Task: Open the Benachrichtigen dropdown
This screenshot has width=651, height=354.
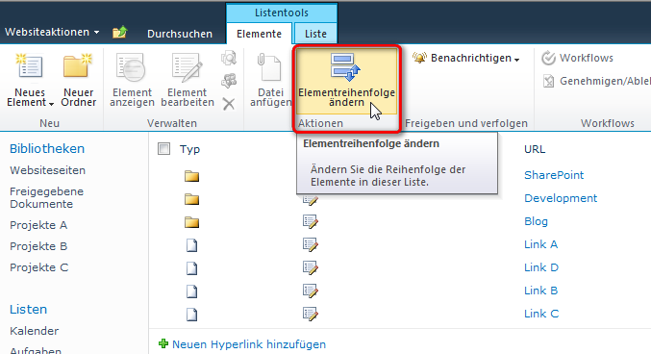Action: [x=466, y=58]
